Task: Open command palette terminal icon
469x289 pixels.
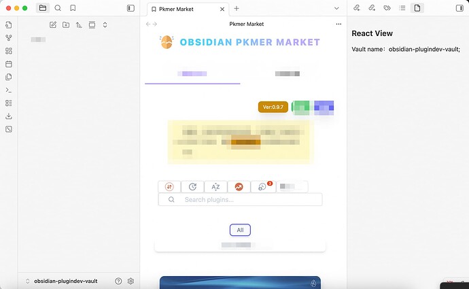Action: 8,90
